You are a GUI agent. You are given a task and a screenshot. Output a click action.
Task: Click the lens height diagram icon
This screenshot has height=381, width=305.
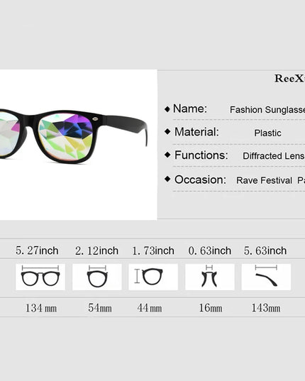click(x=153, y=277)
